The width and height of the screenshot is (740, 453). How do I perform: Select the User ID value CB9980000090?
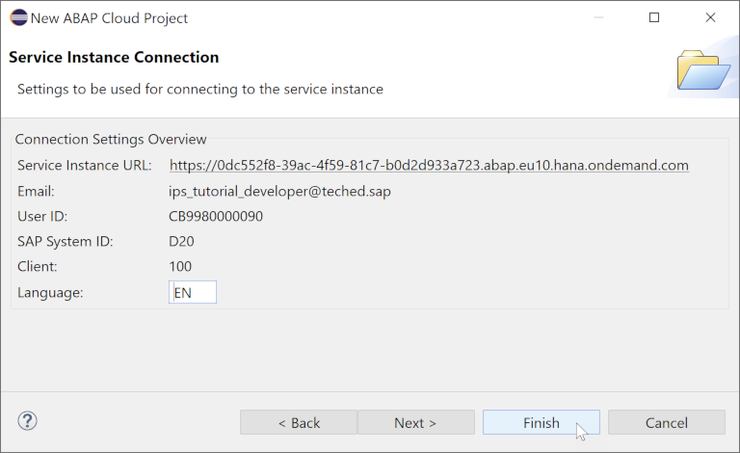(x=216, y=216)
